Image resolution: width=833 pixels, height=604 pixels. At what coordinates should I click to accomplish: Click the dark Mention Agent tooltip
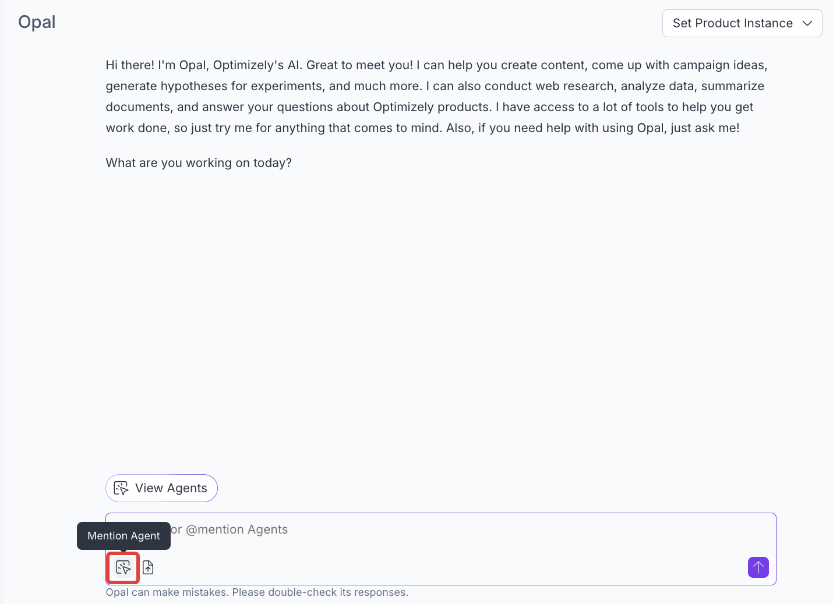coord(123,536)
